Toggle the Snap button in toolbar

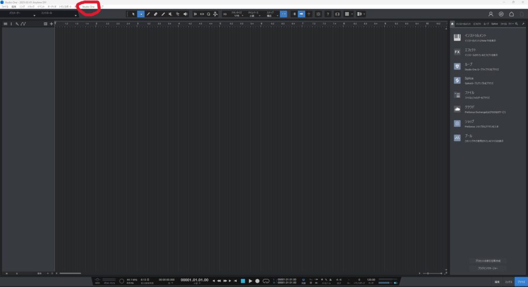point(283,14)
